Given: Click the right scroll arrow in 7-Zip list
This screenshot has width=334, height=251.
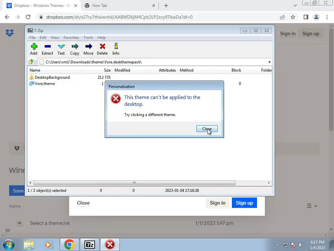Looking at the screenshot, I should (269, 183).
